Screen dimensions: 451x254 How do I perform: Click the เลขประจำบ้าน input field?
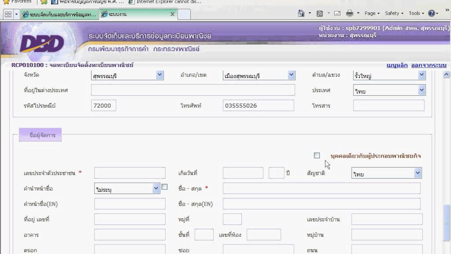[387, 219]
